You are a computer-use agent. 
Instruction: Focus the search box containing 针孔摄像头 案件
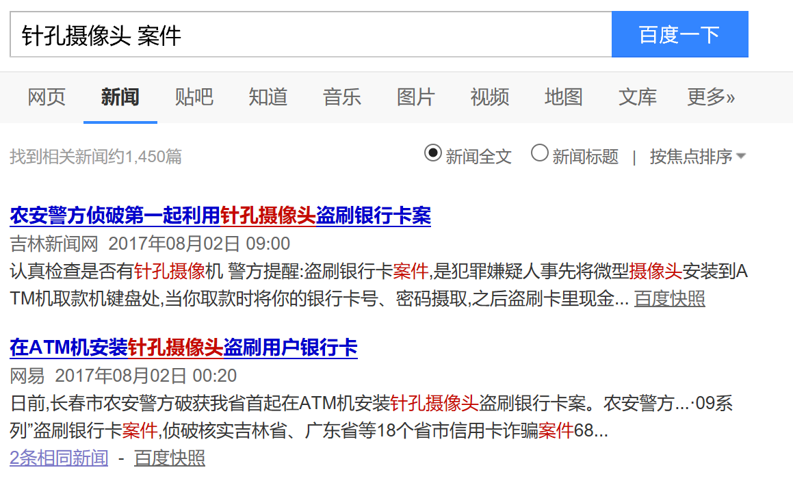tap(311, 34)
